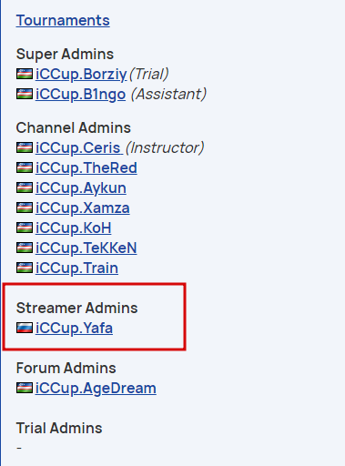The image size is (345, 466).
Task: Click flag icon beside iCCup.TheRed
Action: [25, 167]
